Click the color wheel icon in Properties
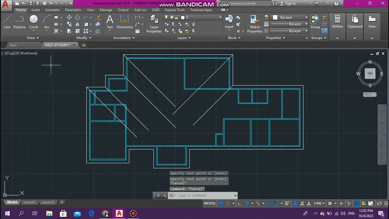The width and height of the screenshot is (389, 219). point(266,17)
